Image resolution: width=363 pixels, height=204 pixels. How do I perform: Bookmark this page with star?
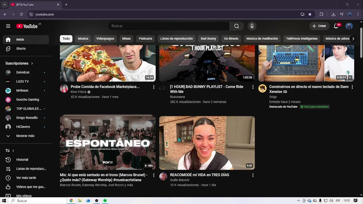(x=310, y=14)
